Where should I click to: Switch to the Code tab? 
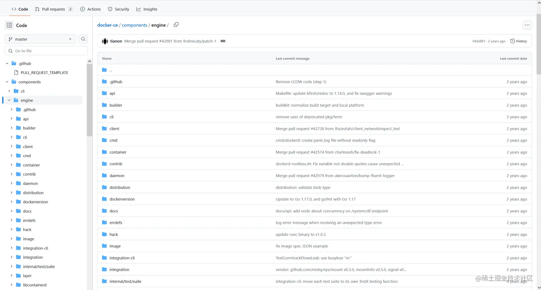(x=20, y=9)
